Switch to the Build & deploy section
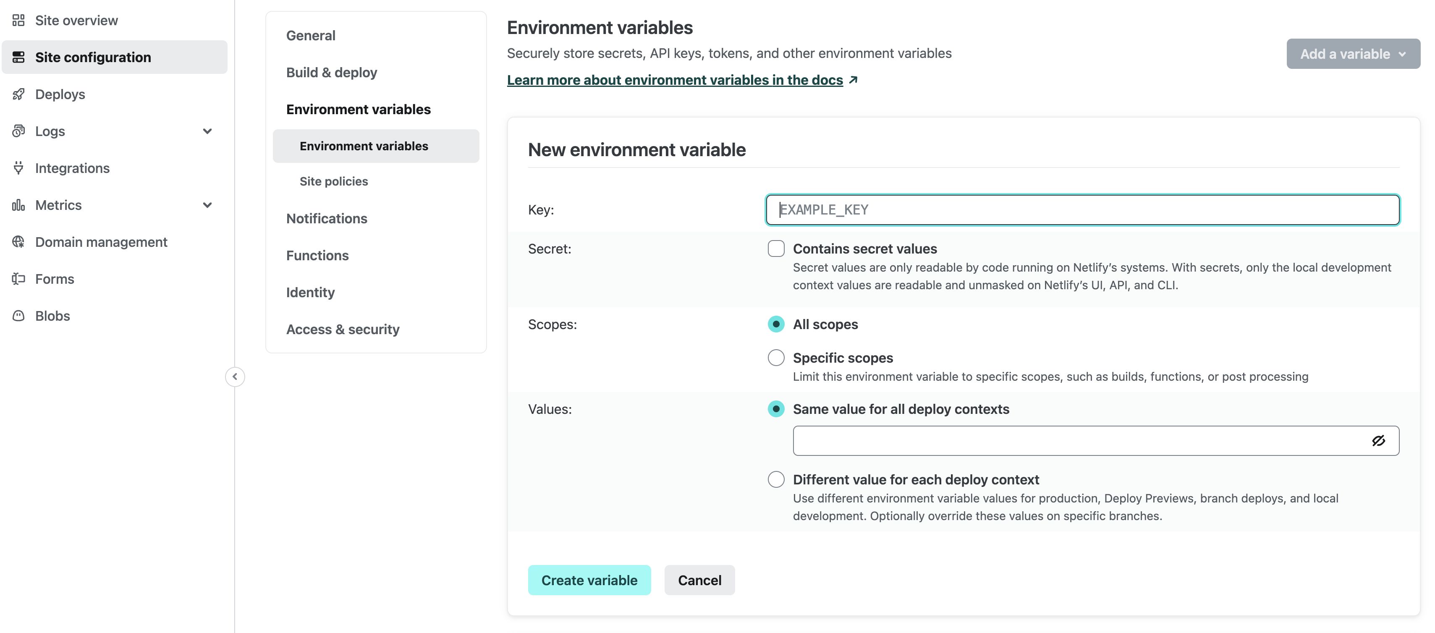This screenshot has width=1435, height=633. (x=331, y=72)
